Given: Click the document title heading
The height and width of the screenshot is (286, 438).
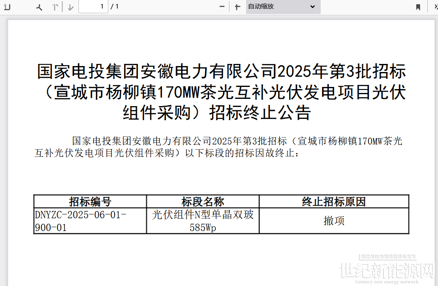Looking at the screenshot, I should point(222,92).
